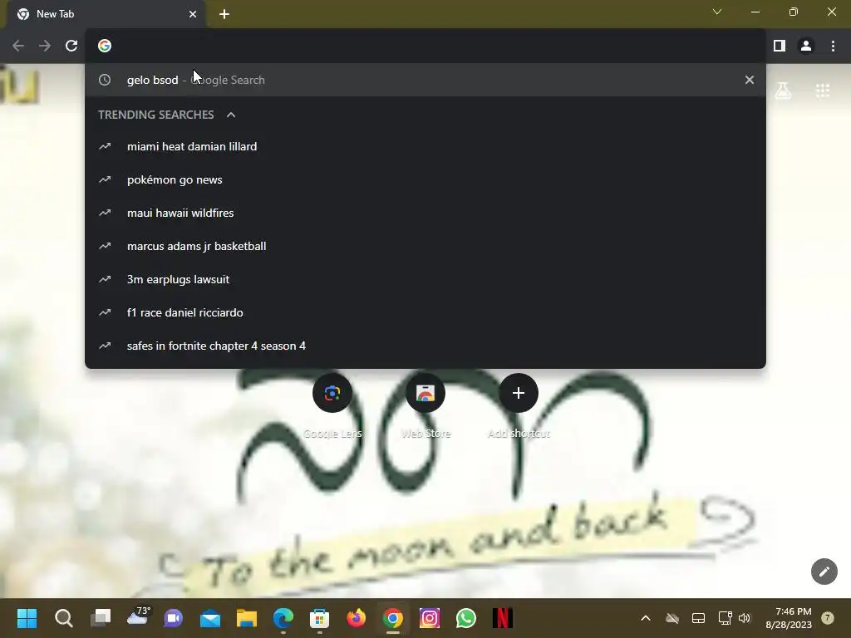Image resolution: width=851 pixels, height=638 pixels.
Task: Click the cloud sync tray icon
Action: 671,618
